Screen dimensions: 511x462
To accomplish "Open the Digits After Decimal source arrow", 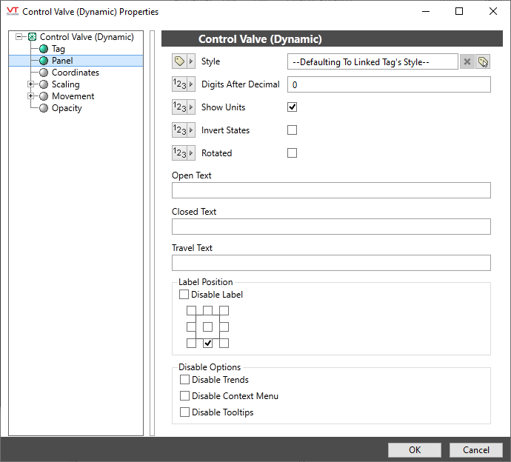I will (191, 84).
